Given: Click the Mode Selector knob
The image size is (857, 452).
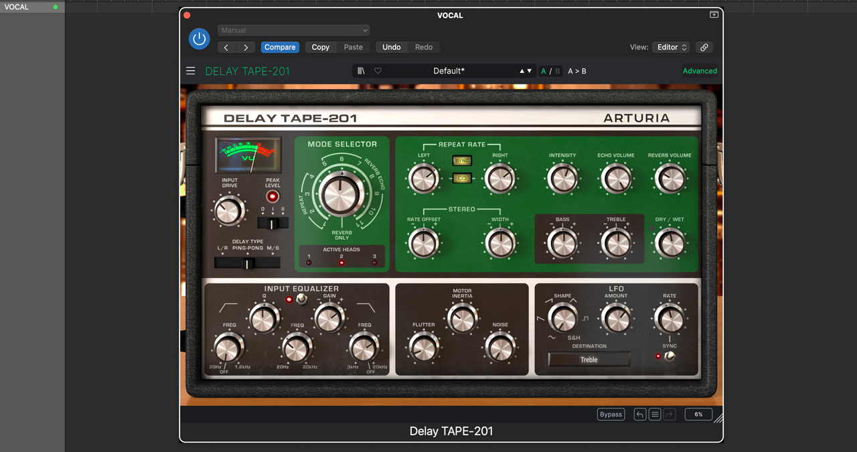Looking at the screenshot, I should [x=341, y=196].
